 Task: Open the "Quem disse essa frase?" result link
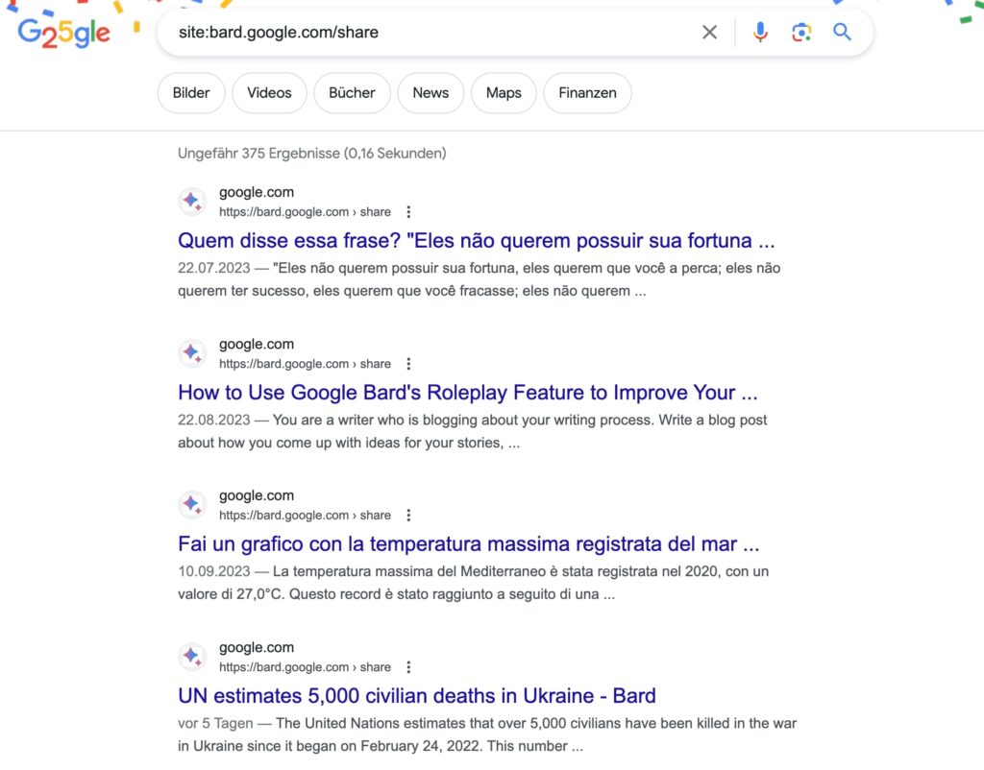(476, 240)
